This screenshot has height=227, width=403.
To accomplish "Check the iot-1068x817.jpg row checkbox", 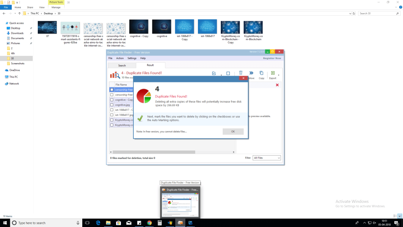I will [x=112, y=115].
